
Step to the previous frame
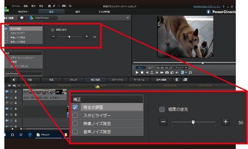(147, 72)
